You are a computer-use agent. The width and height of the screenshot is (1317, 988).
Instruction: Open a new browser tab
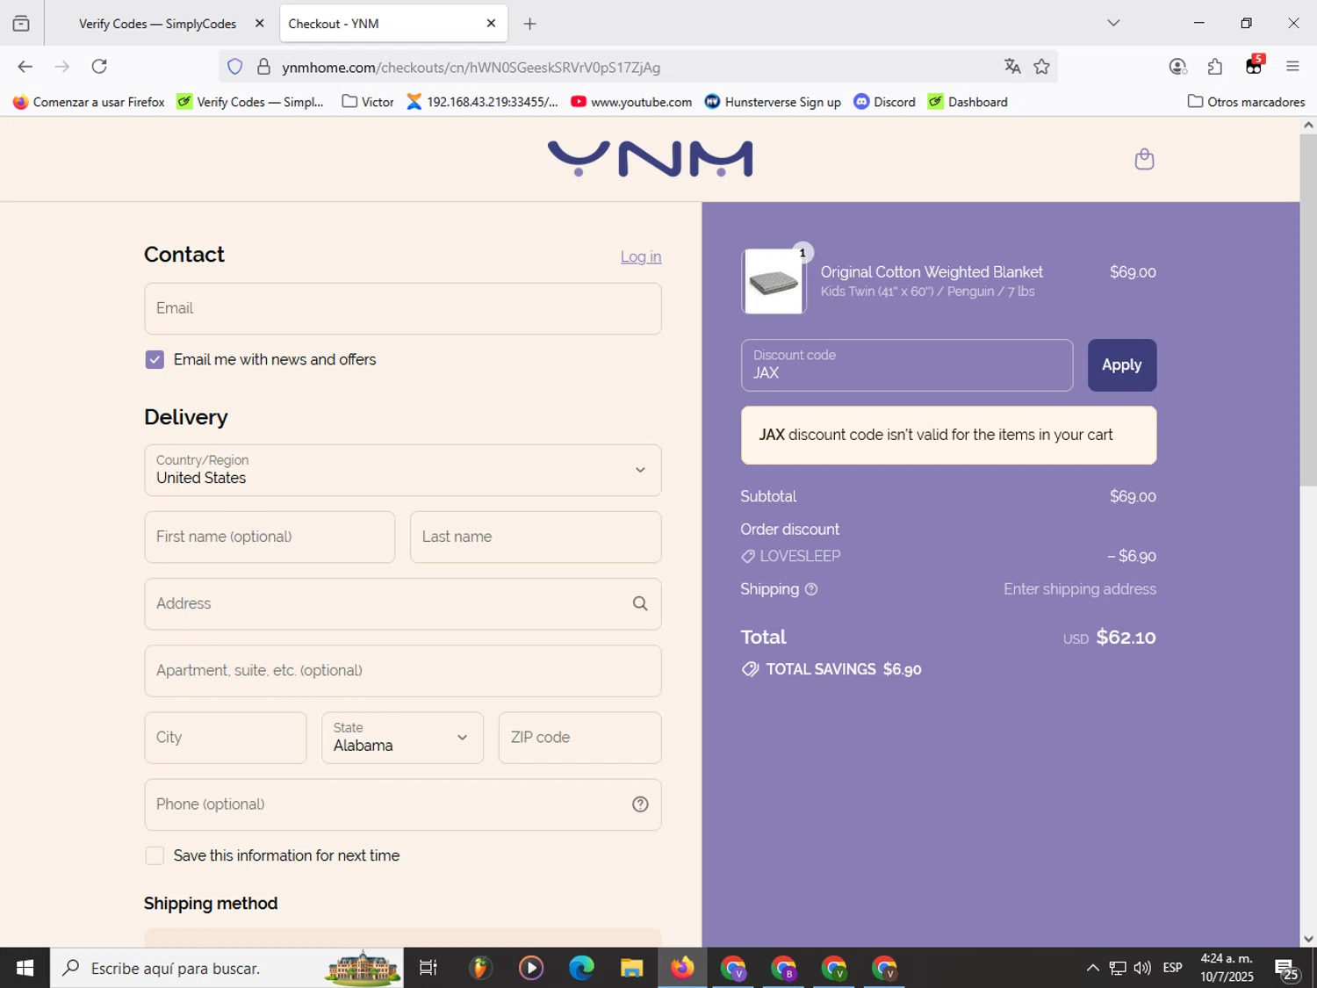point(529,24)
